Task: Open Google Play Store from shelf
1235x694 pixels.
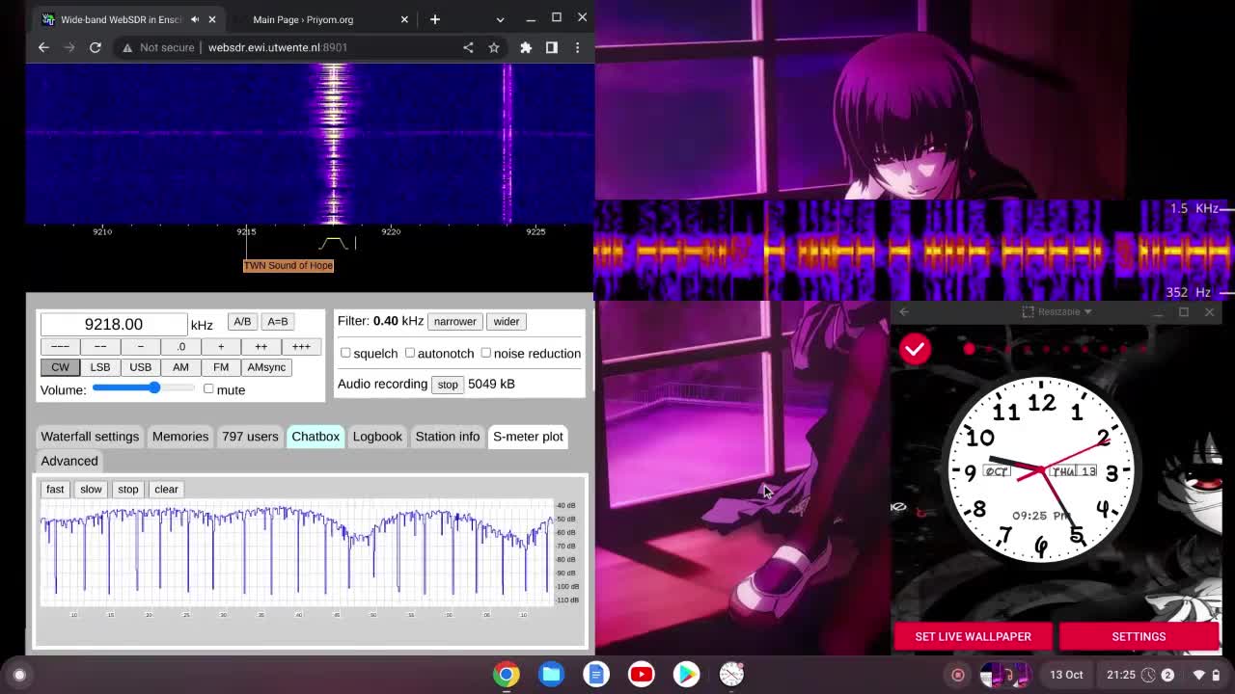Action: tap(686, 675)
